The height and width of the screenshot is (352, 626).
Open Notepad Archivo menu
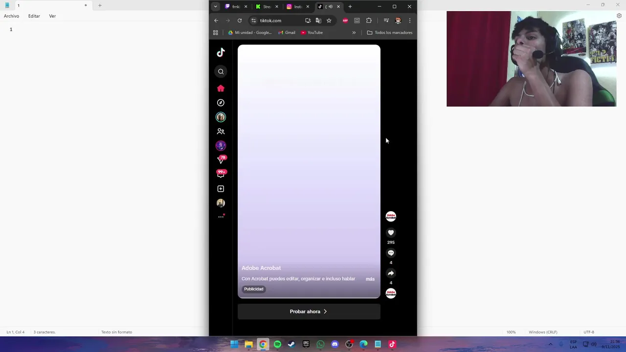(x=11, y=16)
